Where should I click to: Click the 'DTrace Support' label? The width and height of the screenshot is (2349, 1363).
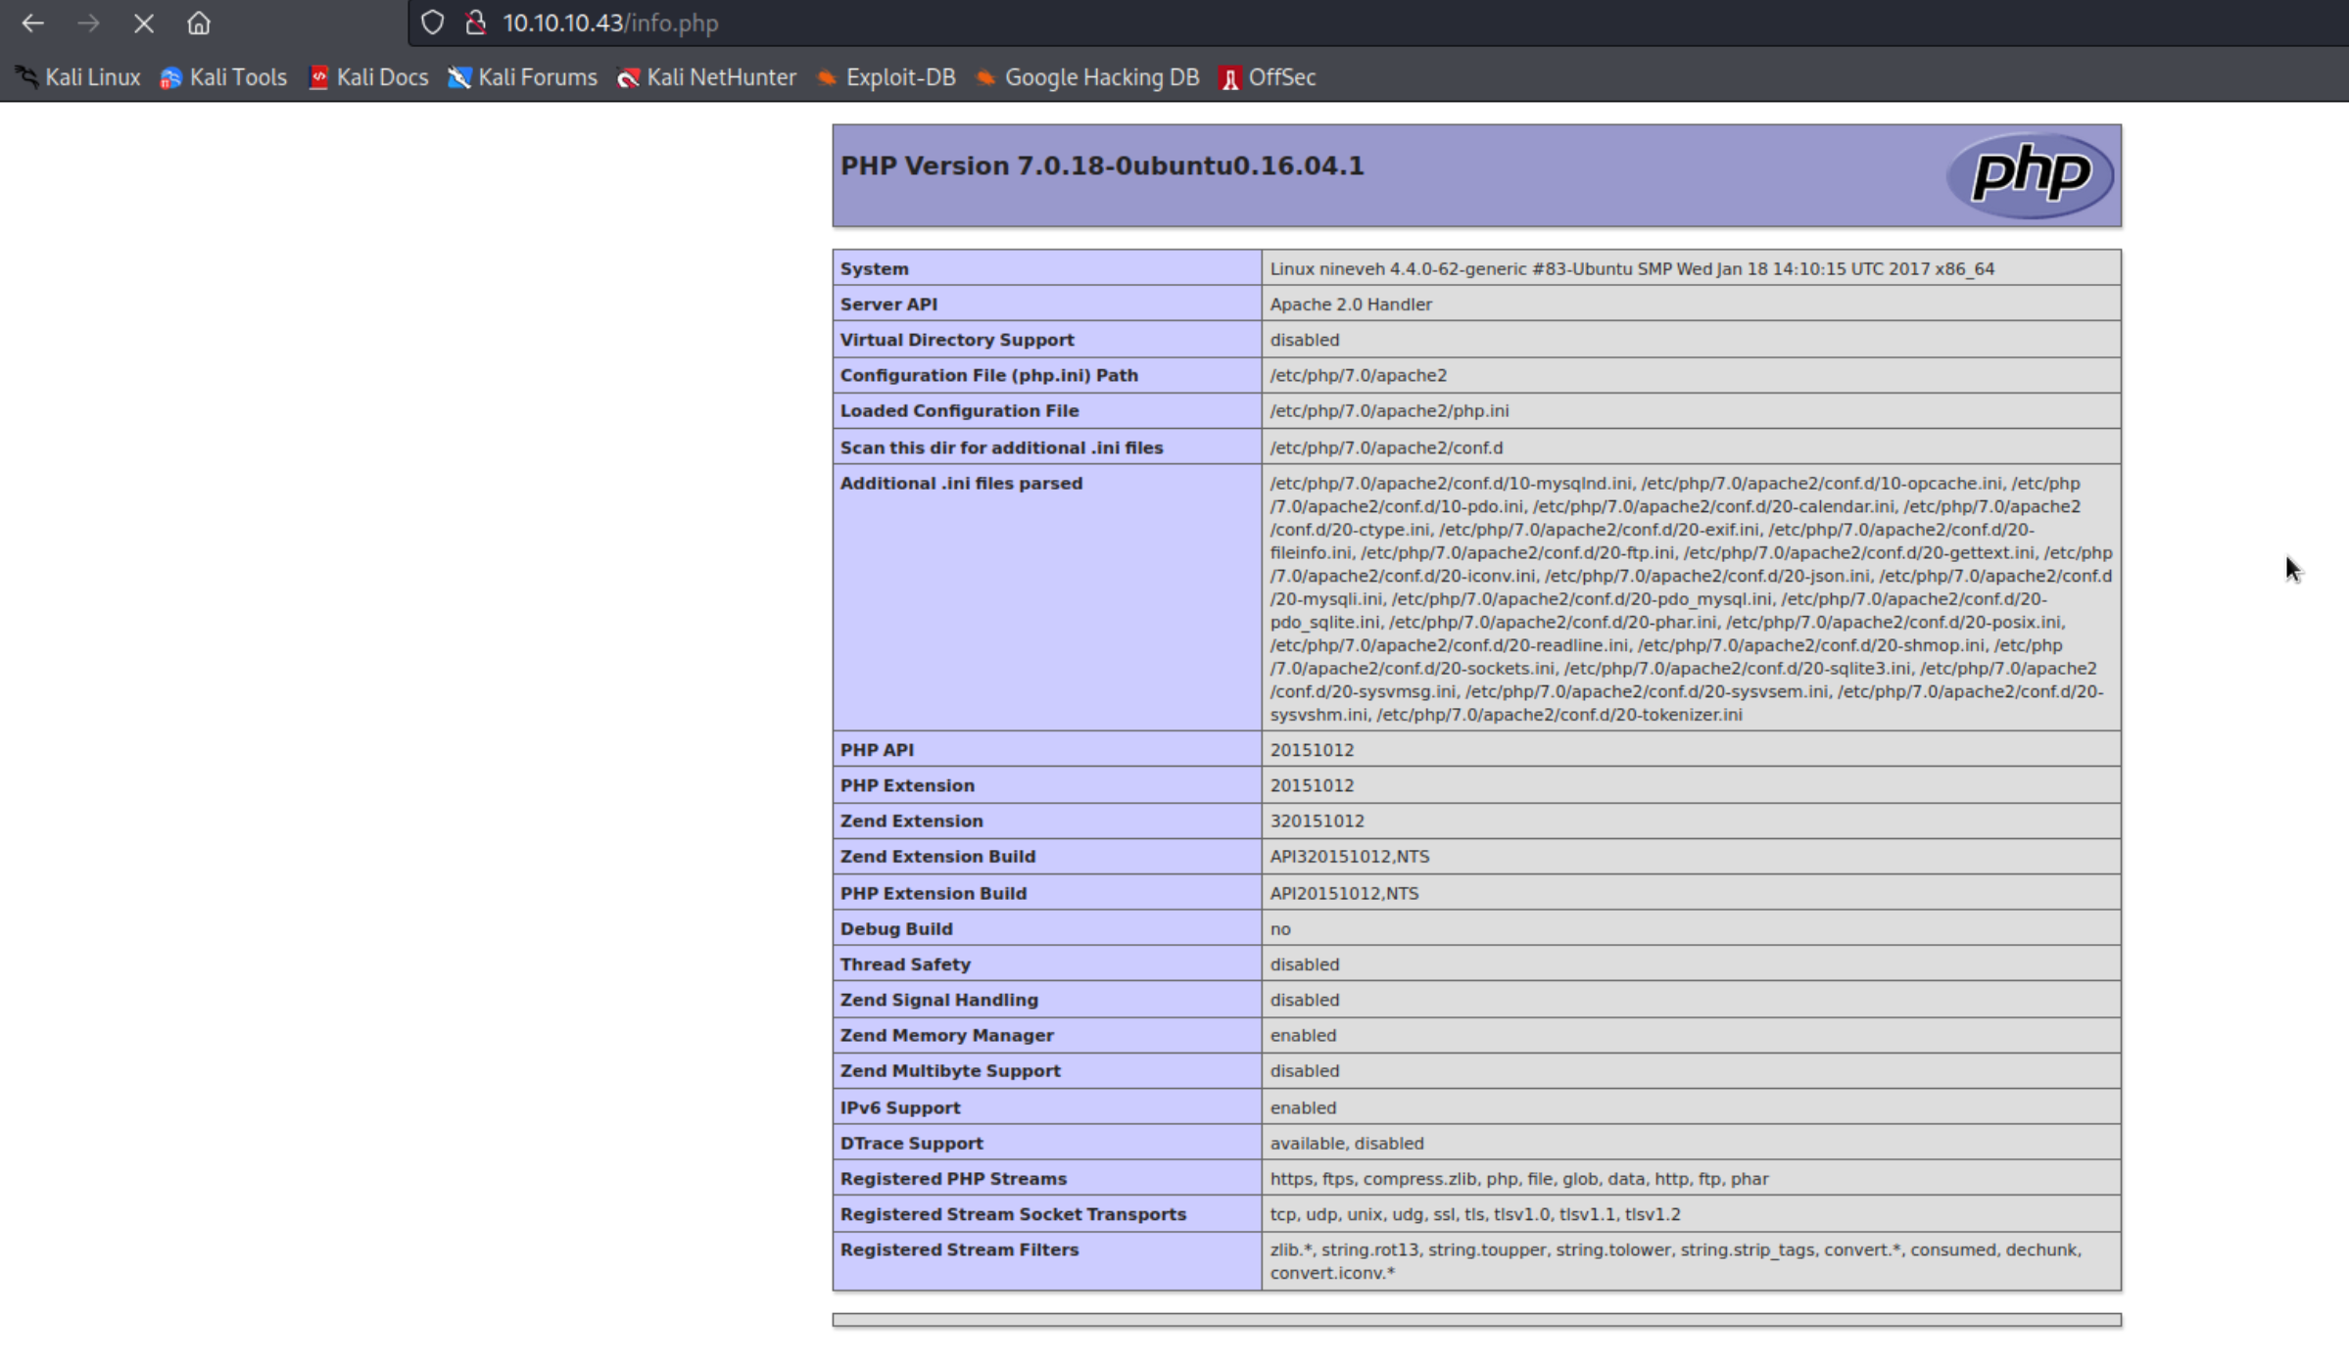911,1143
